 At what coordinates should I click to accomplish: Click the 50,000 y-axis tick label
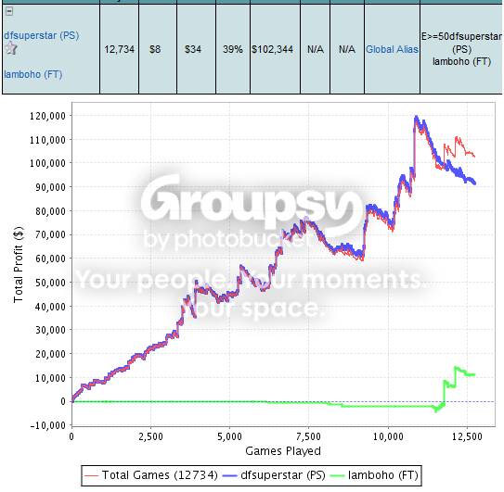50,283
